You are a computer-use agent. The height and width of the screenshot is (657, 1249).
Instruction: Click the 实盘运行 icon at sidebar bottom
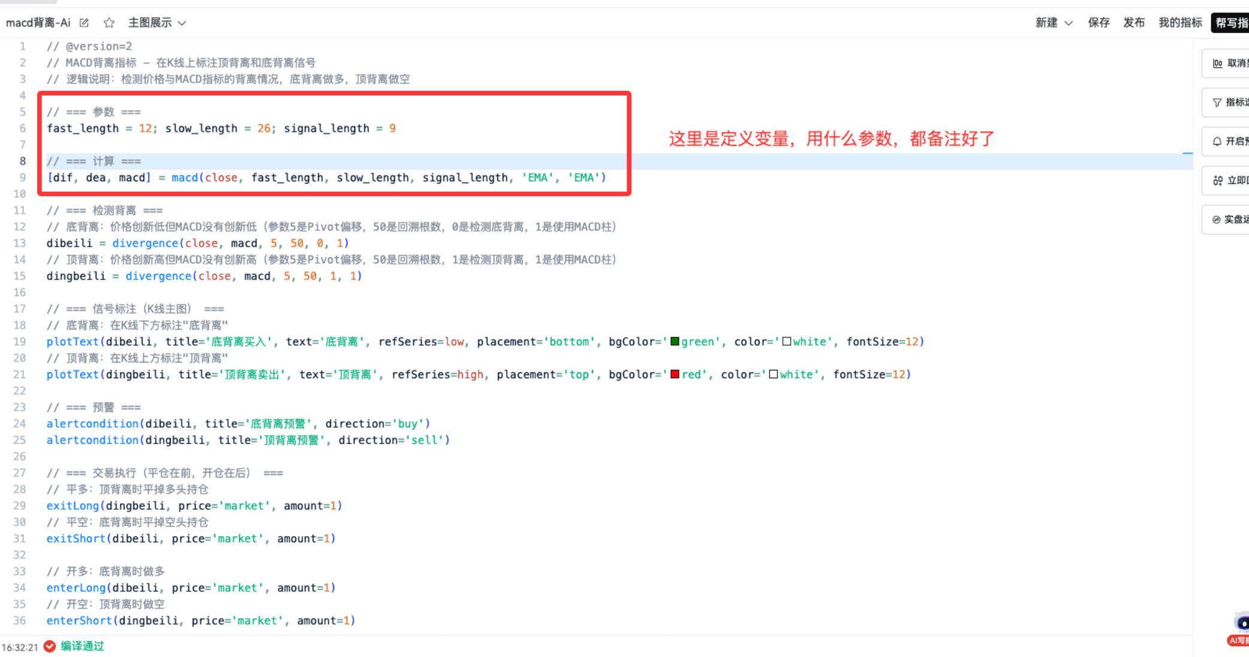(x=1216, y=219)
